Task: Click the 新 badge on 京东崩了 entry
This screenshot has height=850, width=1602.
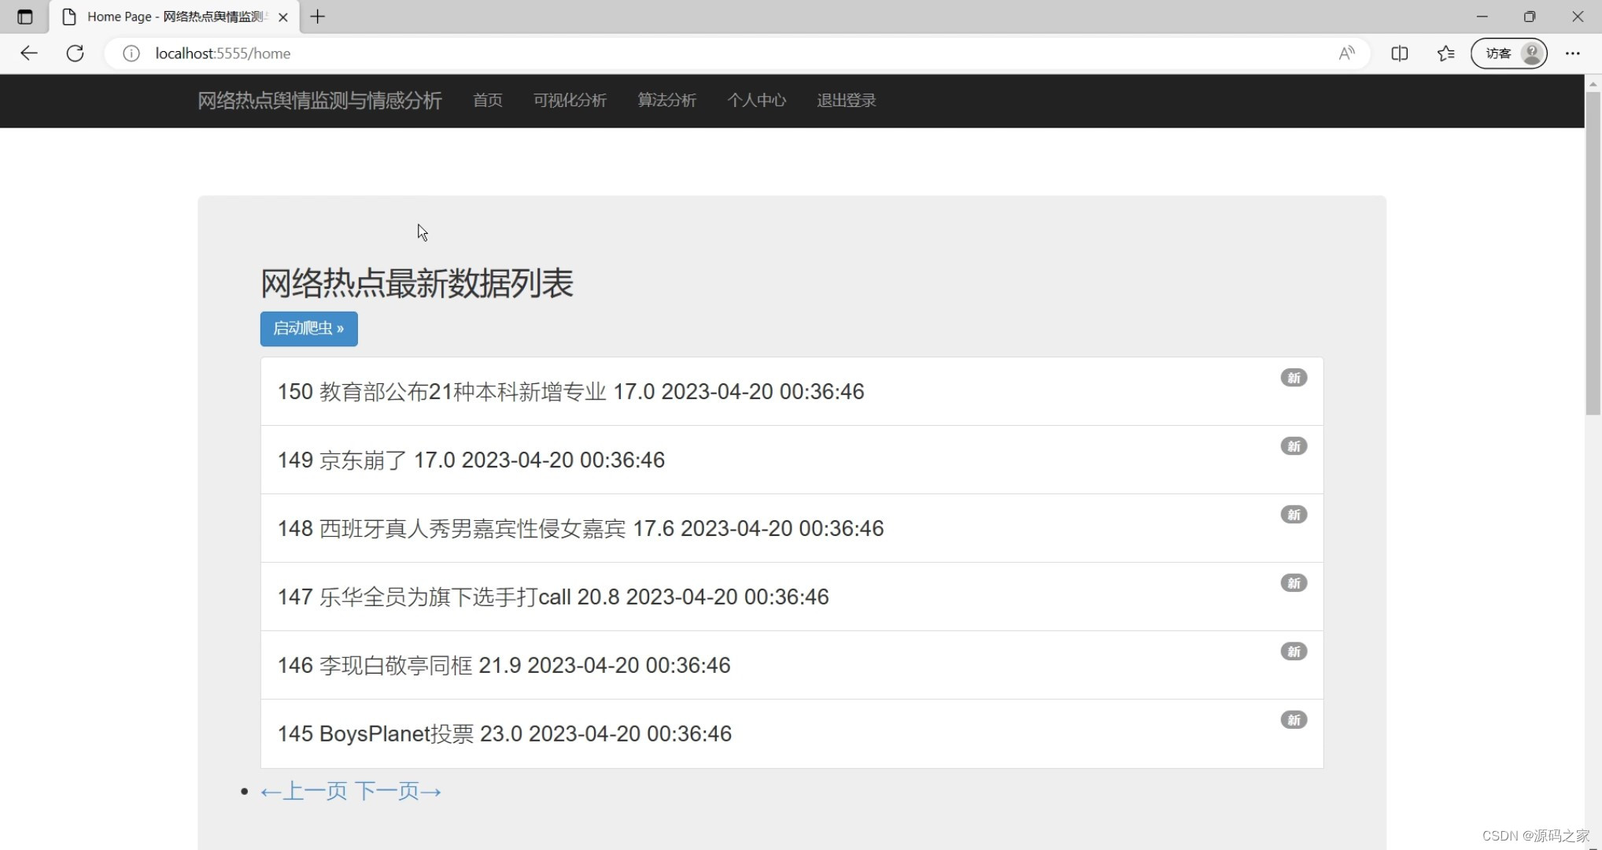Action: pyautogui.click(x=1294, y=445)
